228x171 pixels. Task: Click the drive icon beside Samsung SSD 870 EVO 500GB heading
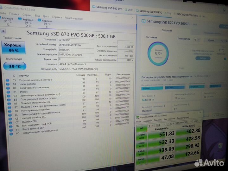(143, 21)
